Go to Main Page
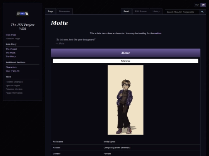Screen dimensions: 209x156 tap(11, 35)
